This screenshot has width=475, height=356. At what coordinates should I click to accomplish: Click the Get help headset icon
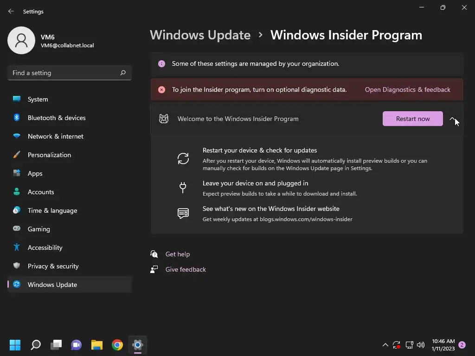pos(154,254)
